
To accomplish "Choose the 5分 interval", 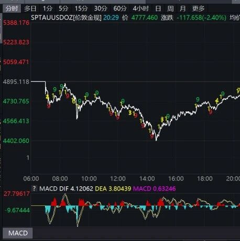I will [x=63, y=8].
